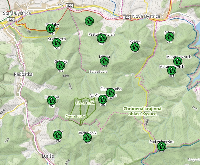Click the Čierna Lutiša peak marker at 951
The height and width of the screenshot is (165, 200).
[x=111, y=93]
